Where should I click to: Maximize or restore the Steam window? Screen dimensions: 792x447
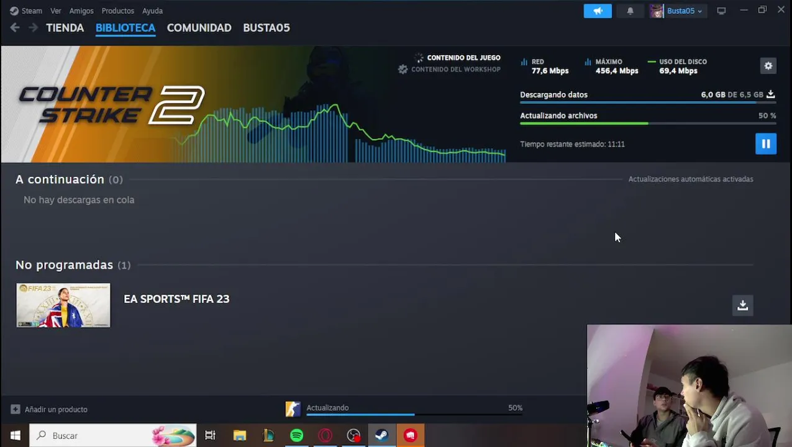(762, 10)
